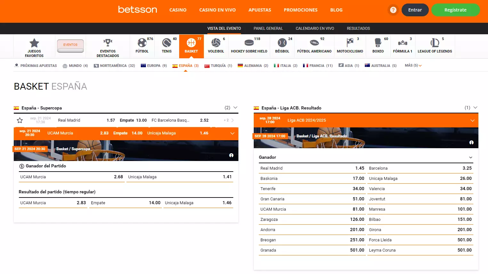
Task: Bet on Real Madrid at 1.57 odds
Action: pyautogui.click(x=86, y=120)
